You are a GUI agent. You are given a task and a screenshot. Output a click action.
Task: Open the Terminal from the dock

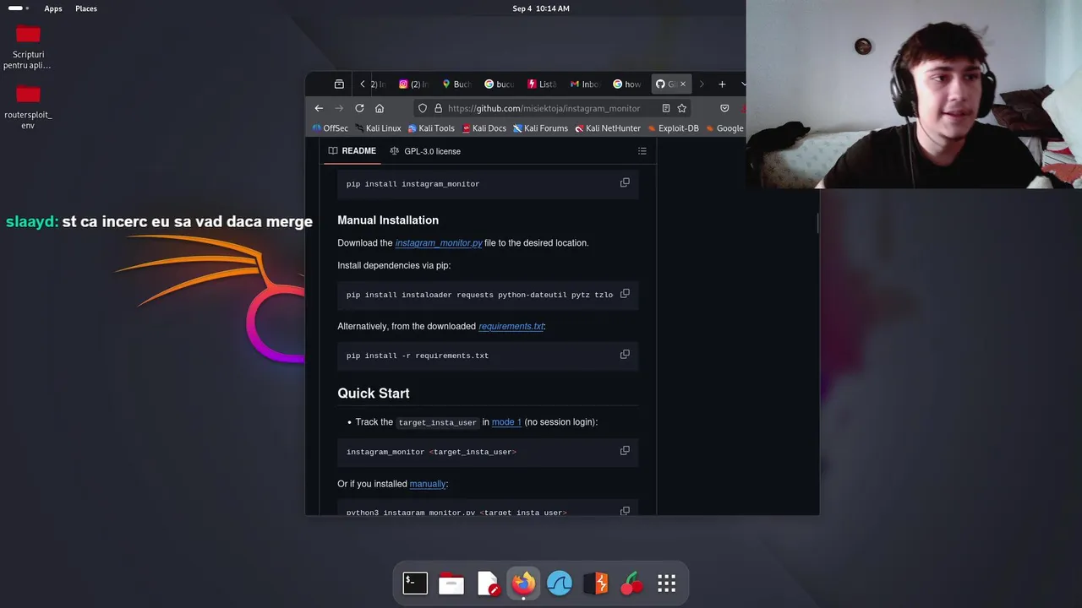415,583
